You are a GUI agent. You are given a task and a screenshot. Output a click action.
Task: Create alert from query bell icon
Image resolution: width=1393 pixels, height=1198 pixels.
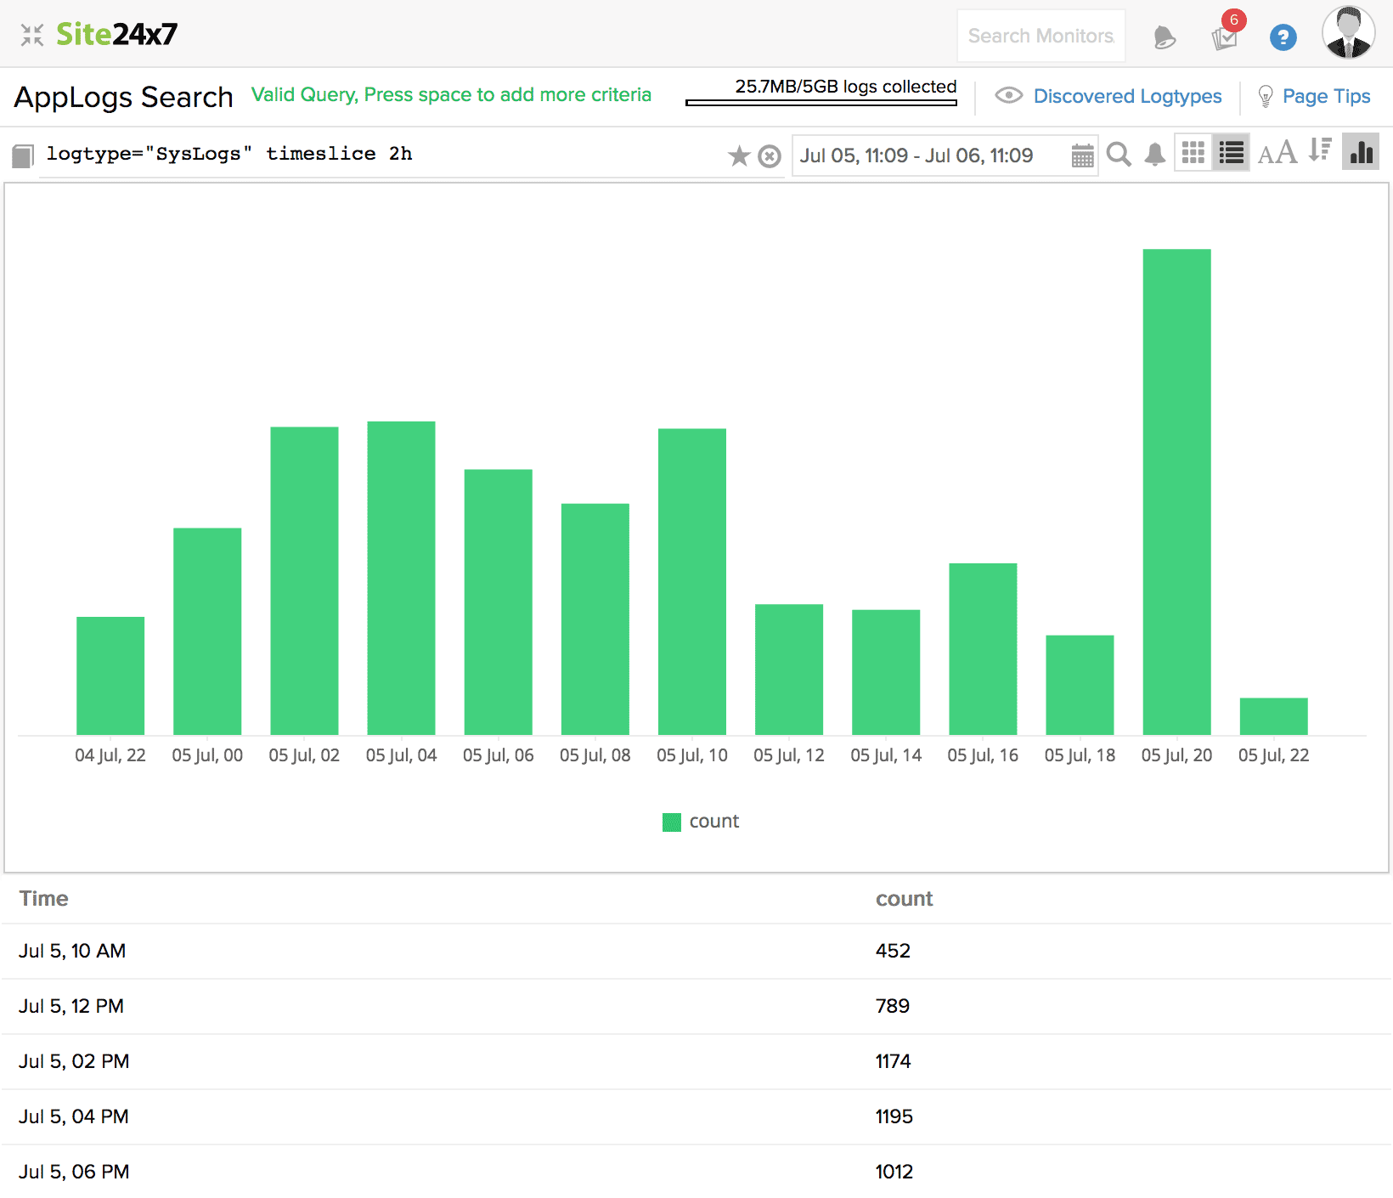(x=1154, y=155)
